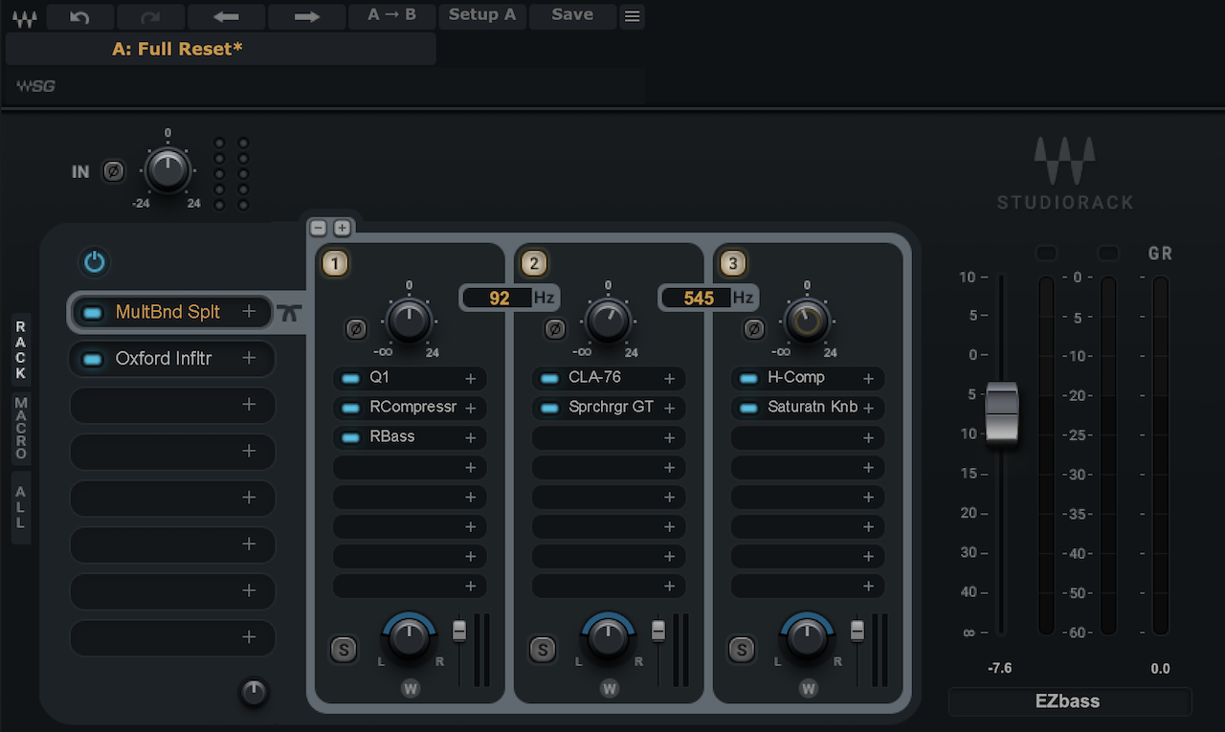
Task: Click the undo arrow in top toolbar
Action: (x=80, y=16)
